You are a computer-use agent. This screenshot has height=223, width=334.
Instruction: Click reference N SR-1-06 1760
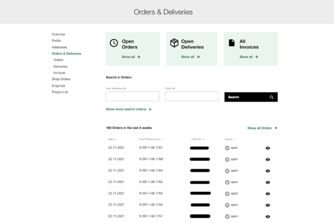point(151,193)
